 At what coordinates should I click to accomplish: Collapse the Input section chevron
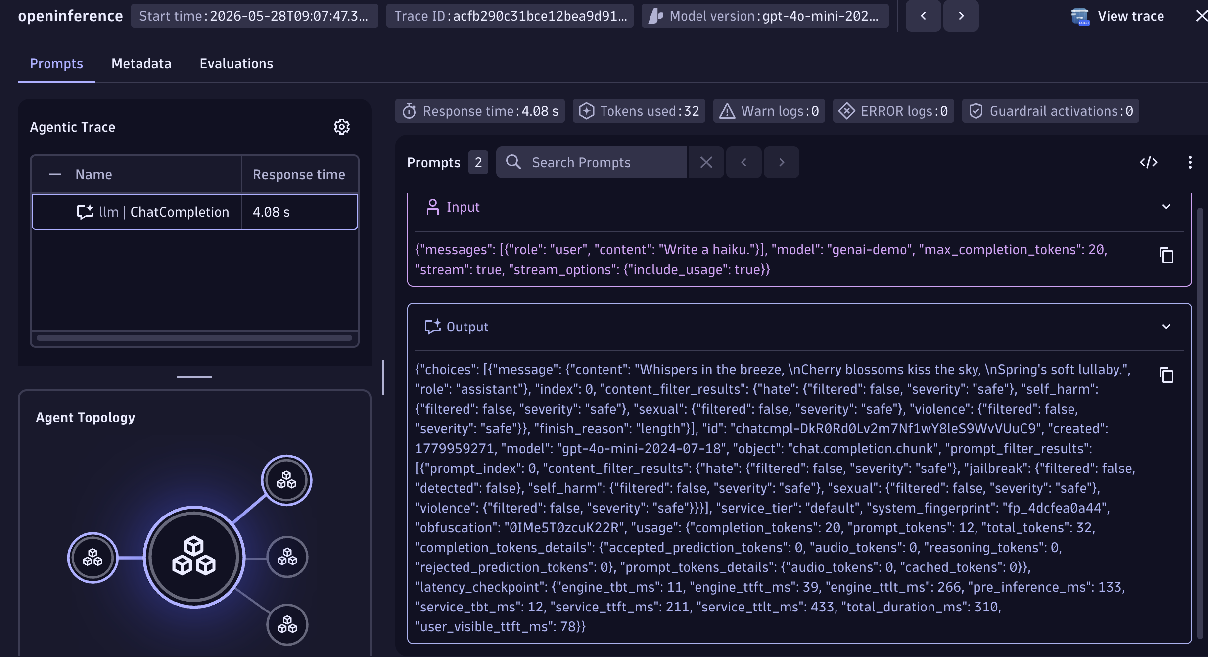(1166, 207)
